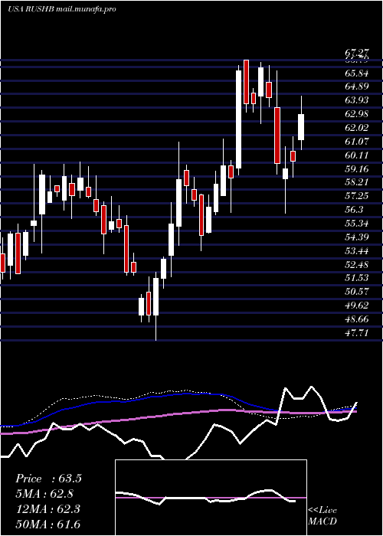Click the 49.62 price axis label

coord(357,305)
